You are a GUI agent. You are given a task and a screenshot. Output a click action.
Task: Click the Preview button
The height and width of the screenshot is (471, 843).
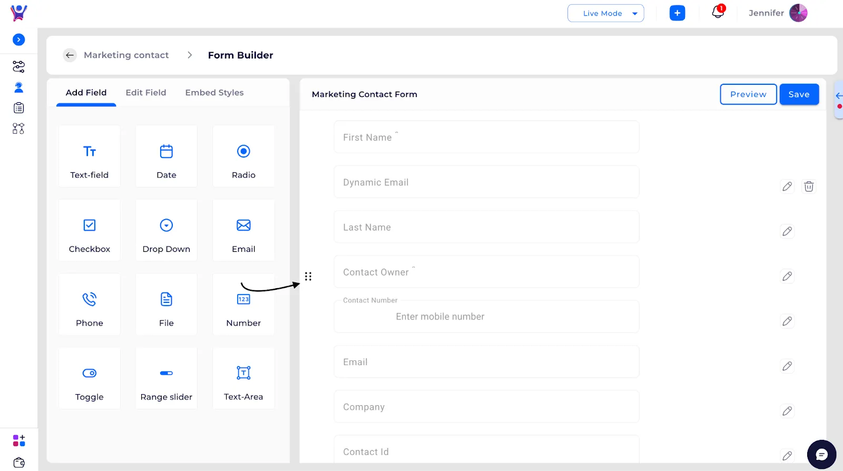point(748,94)
